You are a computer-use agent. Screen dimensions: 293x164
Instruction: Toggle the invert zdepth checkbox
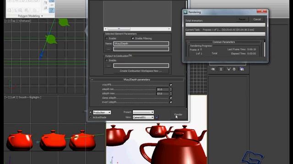click(171, 102)
